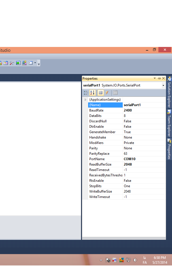Click the DtrEnable False value
172x266 pixels.
pyautogui.click(x=128, y=127)
